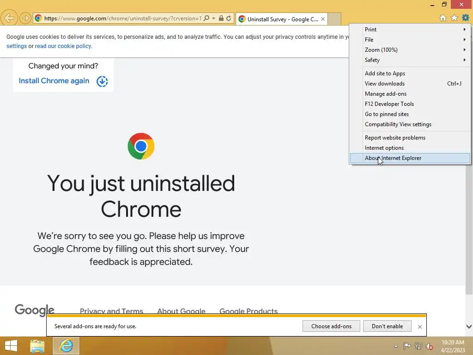Expand the Safety submenu
Viewport: 473px width, 355px height.
pyautogui.click(x=410, y=60)
